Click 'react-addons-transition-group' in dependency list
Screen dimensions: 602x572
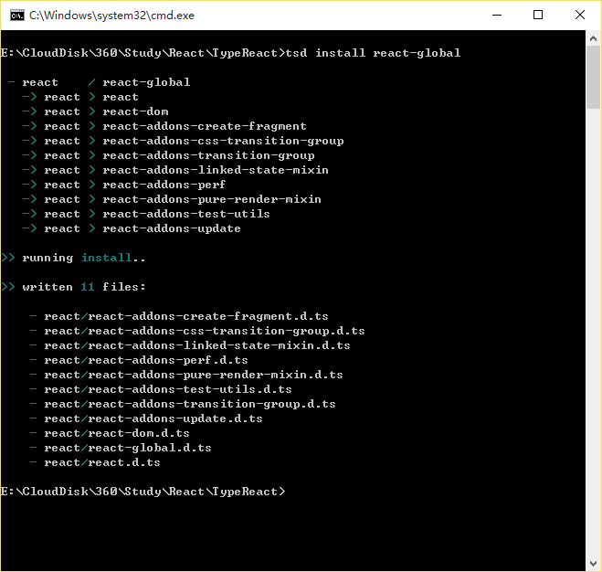[208, 155]
